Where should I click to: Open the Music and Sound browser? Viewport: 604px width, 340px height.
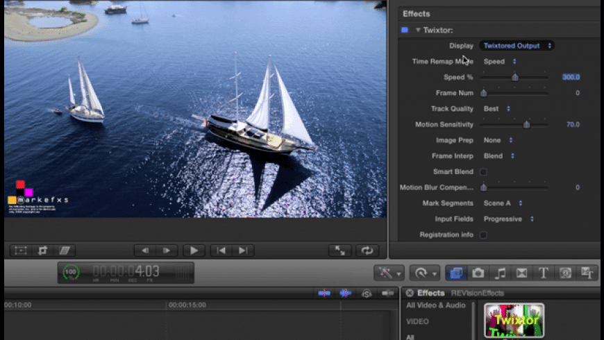pos(500,273)
